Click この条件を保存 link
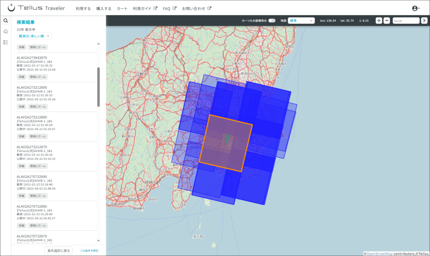 (x=89, y=251)
